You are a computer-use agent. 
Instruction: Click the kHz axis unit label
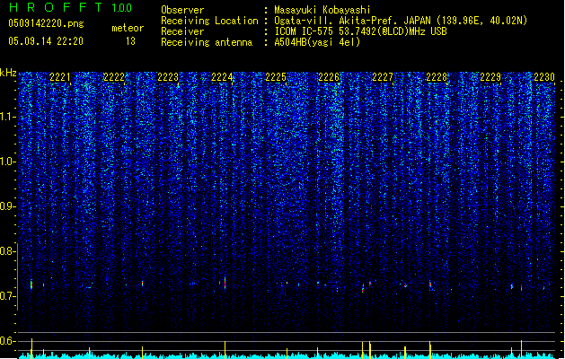click(x=8, y=73)
